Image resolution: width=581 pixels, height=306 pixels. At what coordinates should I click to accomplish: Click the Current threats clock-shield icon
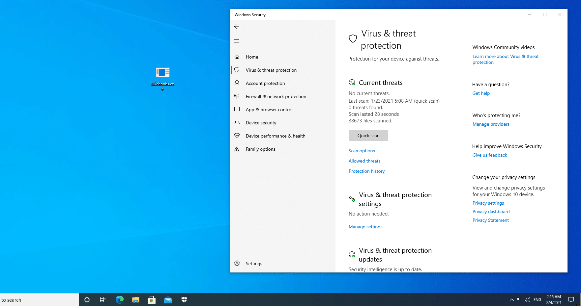352,82
